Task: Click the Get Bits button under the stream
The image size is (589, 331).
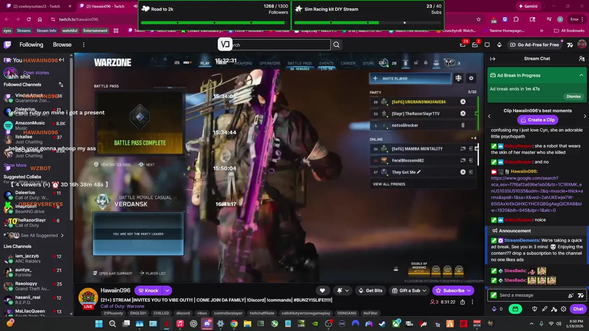Action: (370, 291)
